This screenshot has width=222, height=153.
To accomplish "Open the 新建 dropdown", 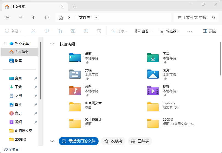I will [x=13, y=31].
